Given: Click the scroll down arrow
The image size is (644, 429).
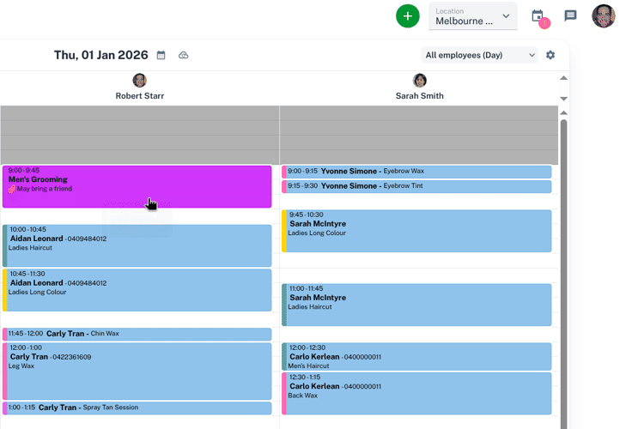Looking at the screenshot, I should pyautogui.click(x=563, y=99).
